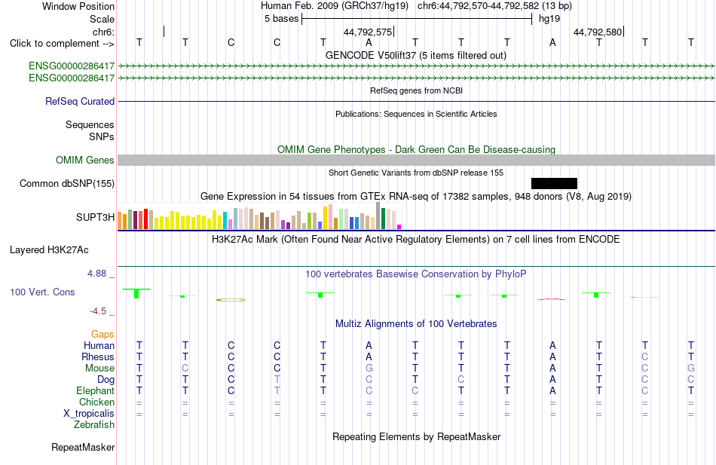Click the 4.88 conservation axis value
The width and height of the screenshot is (716, 465).
pos(96,273)
